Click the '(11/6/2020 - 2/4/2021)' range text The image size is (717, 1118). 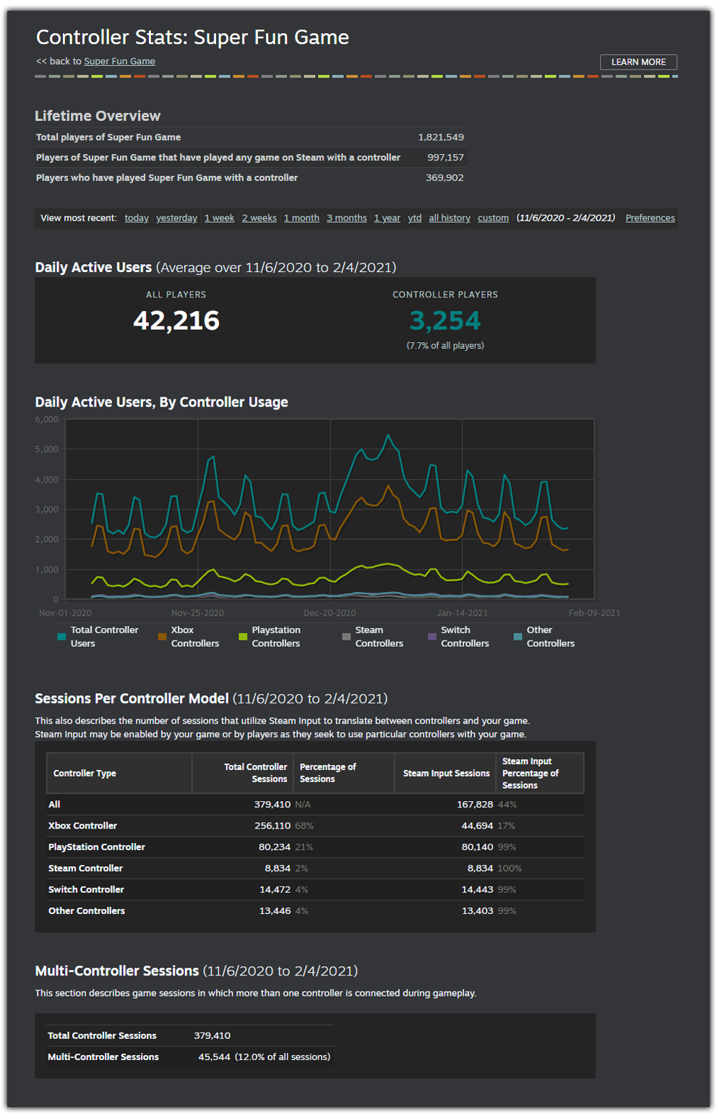click(x=566, y=218)
